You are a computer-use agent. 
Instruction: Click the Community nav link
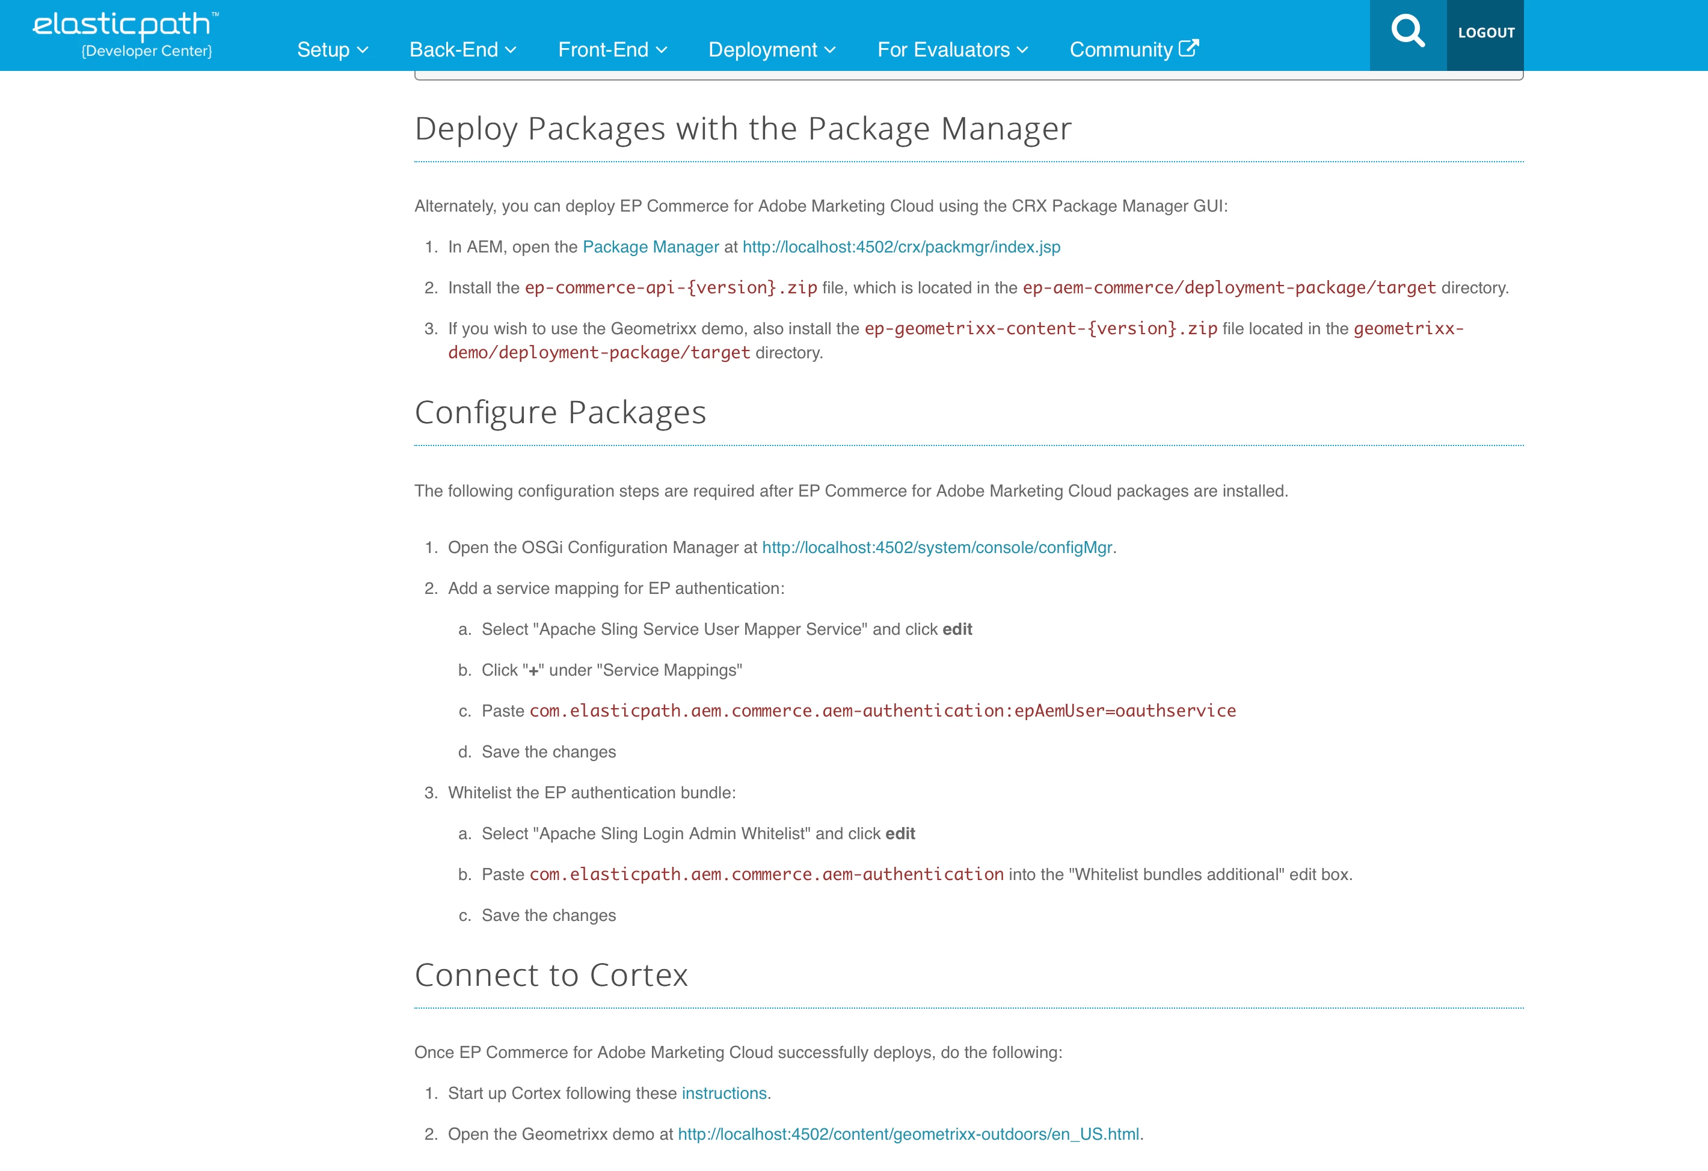pyautogui.click(x=1121, y=50)
